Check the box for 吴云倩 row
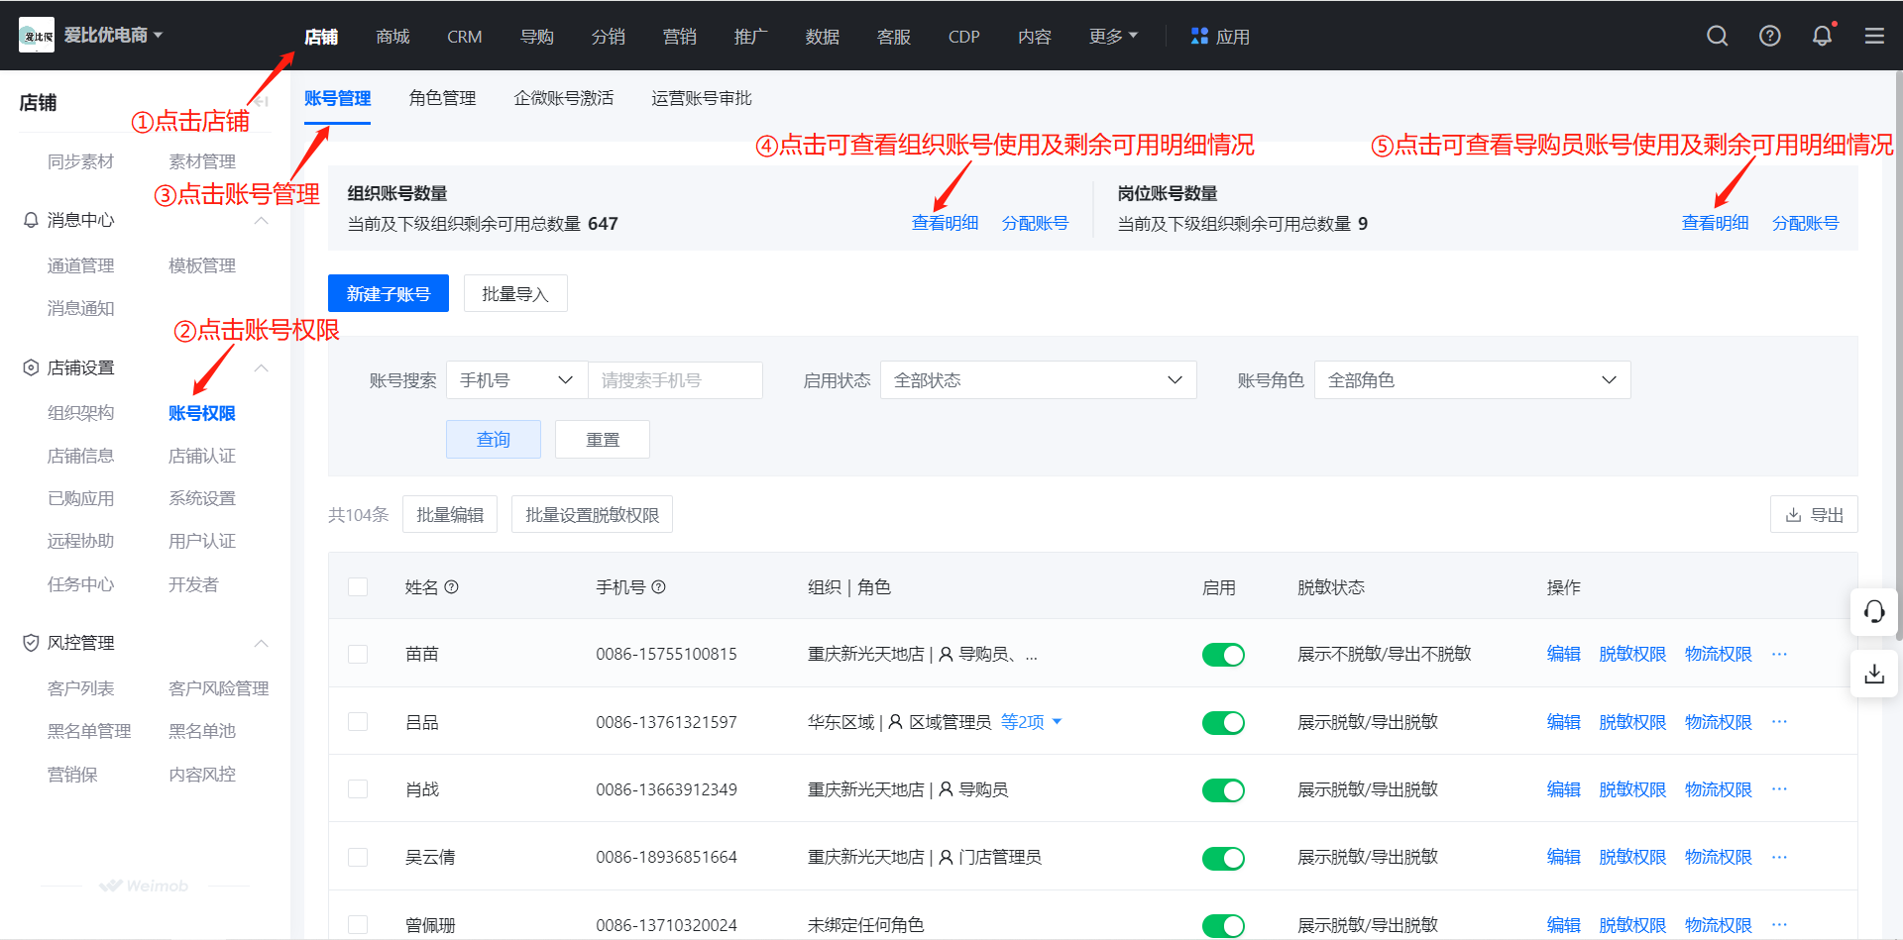Image resolution: width=1903 pixels, height=940 pixels. pyautogui.click(x=358, y=857)
